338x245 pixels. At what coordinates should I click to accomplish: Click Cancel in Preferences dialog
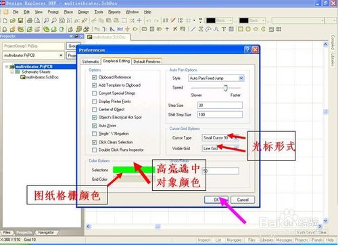(x=243, y=200)
